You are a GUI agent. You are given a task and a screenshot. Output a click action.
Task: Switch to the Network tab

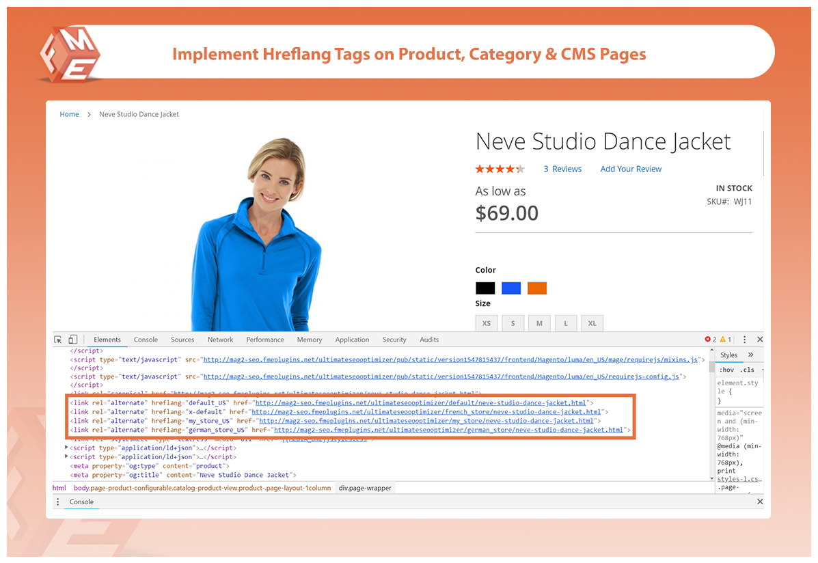[x=220, y=340]
